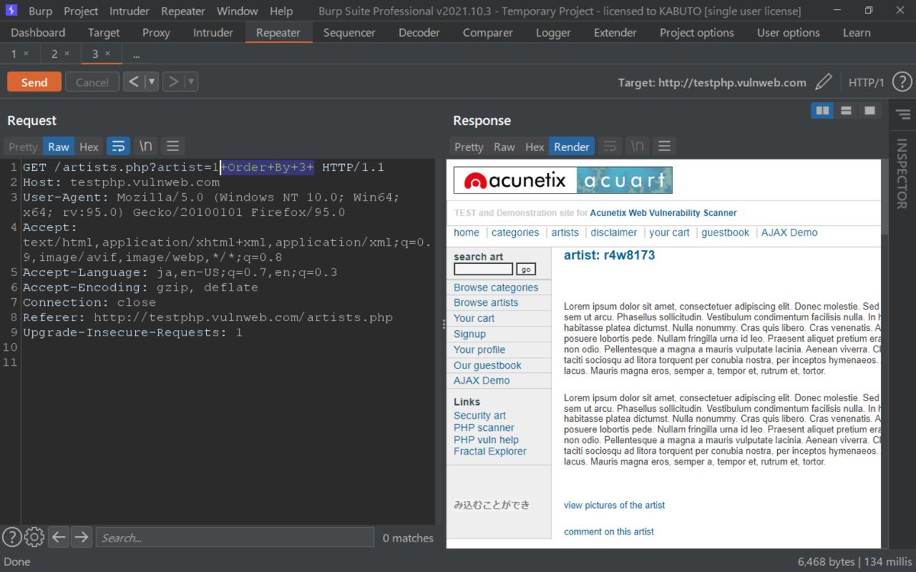Go back in request history
Screen dimensions: 916x572
click(134, 82)
